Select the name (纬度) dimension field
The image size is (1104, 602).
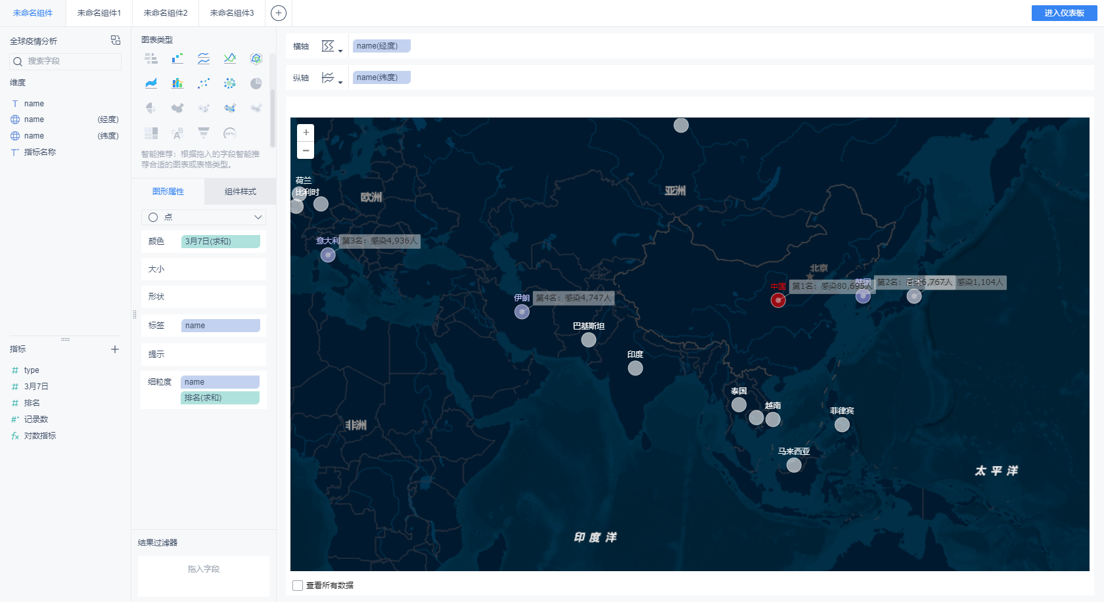65,136
